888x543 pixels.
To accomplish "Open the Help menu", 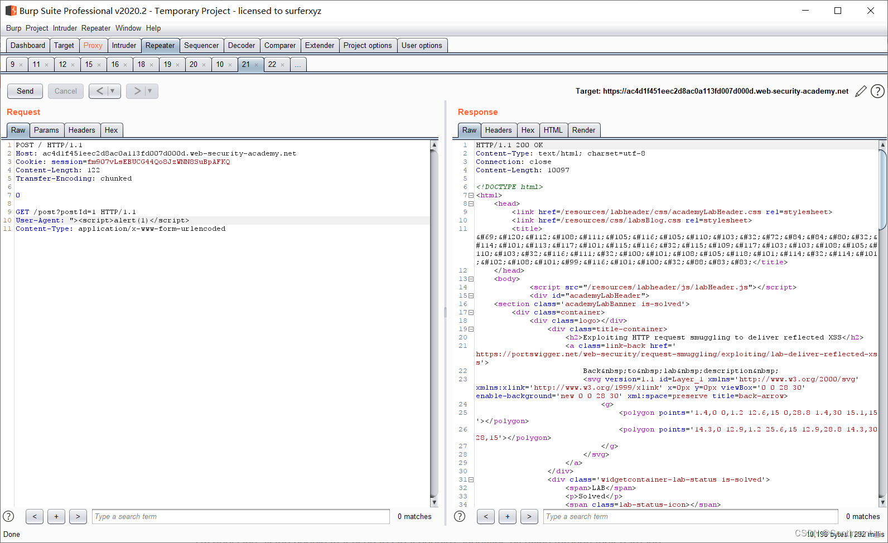I will coord(153,28).
